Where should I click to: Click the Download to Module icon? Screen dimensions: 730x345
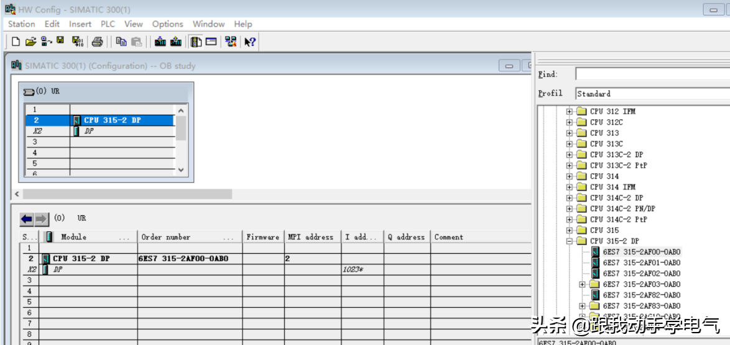tap(160, 42)
